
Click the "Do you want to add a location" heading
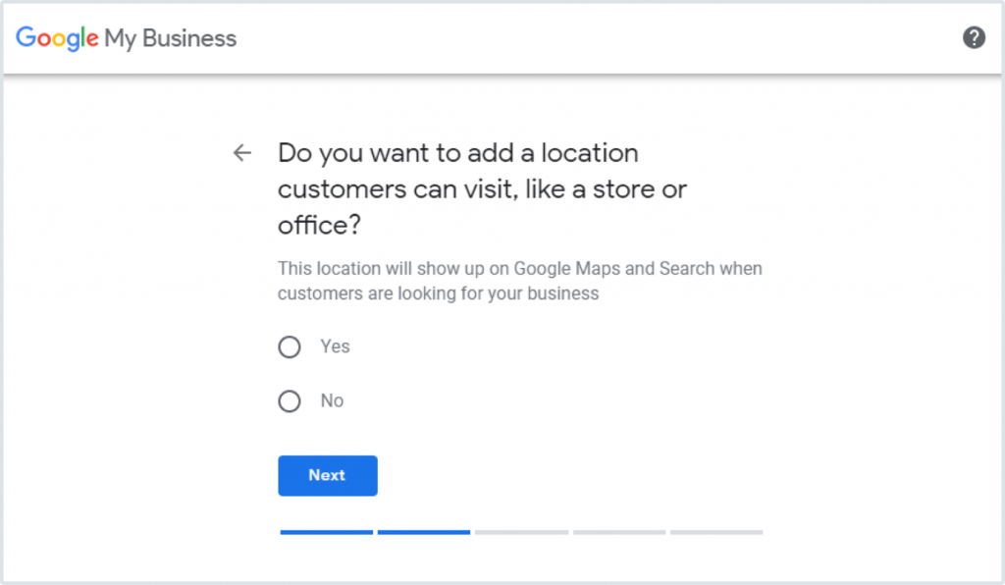[x=458, y=153]
